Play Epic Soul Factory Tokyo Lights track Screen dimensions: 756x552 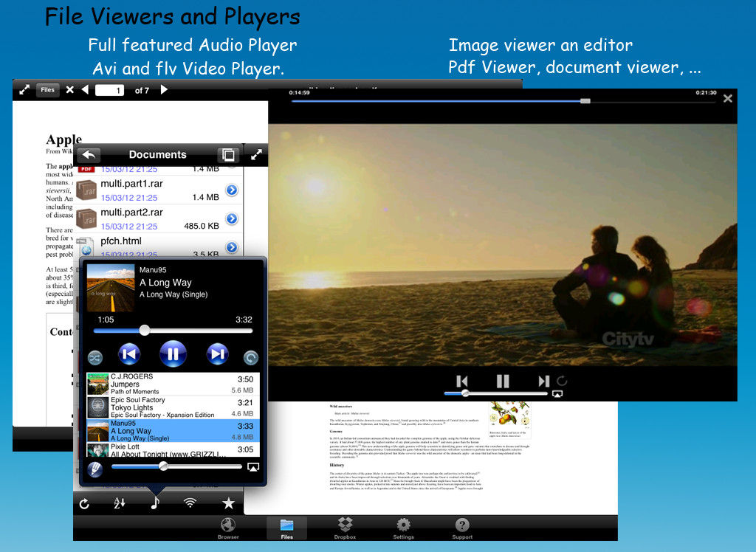point(173,407)
